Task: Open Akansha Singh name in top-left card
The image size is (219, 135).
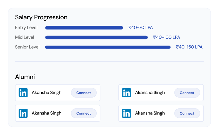Action: [x=47, y=93]
